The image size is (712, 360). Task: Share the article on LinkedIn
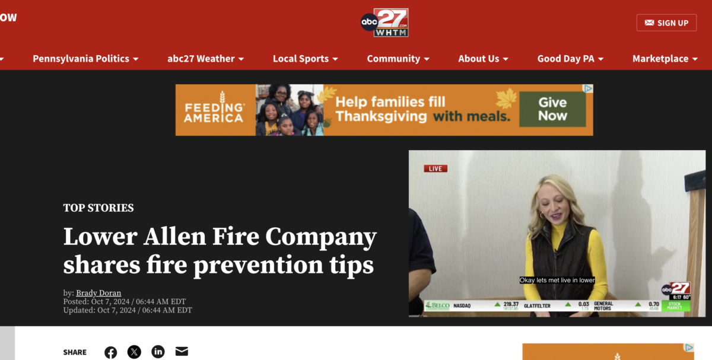(x=158, y=352)
